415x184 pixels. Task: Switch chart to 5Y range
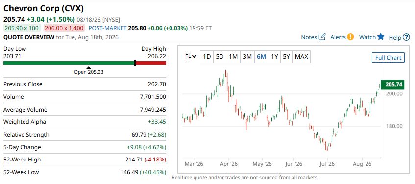tap(286, 57)
